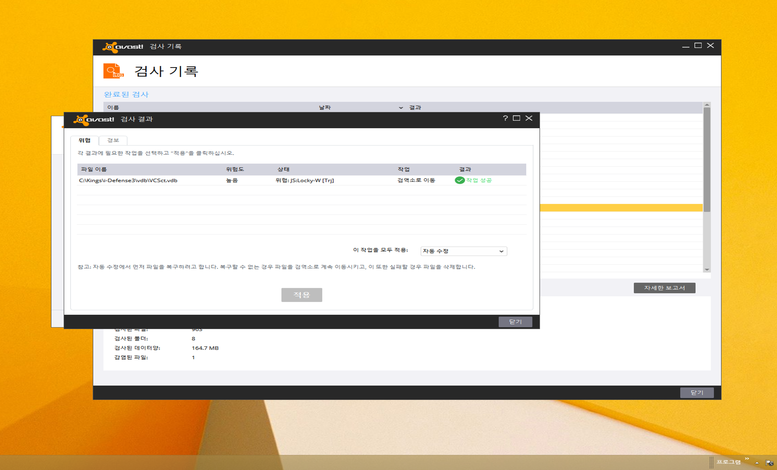
Task: Select the 위협 tab
Action: point(85,140)
